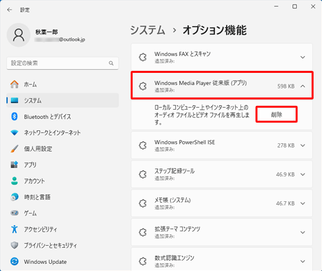Click the feature icon beside 数式認識エンジン
Viewport: 322px width, 271px height.
(x=143, y=261)
